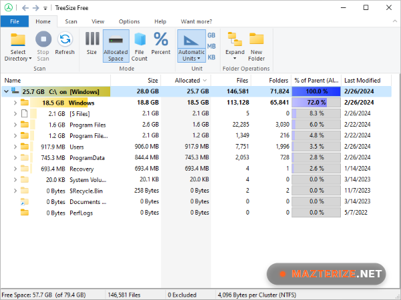401x300 pixels.
Task: Click the 0 Excluded status entry
Action: coord(182,295)
